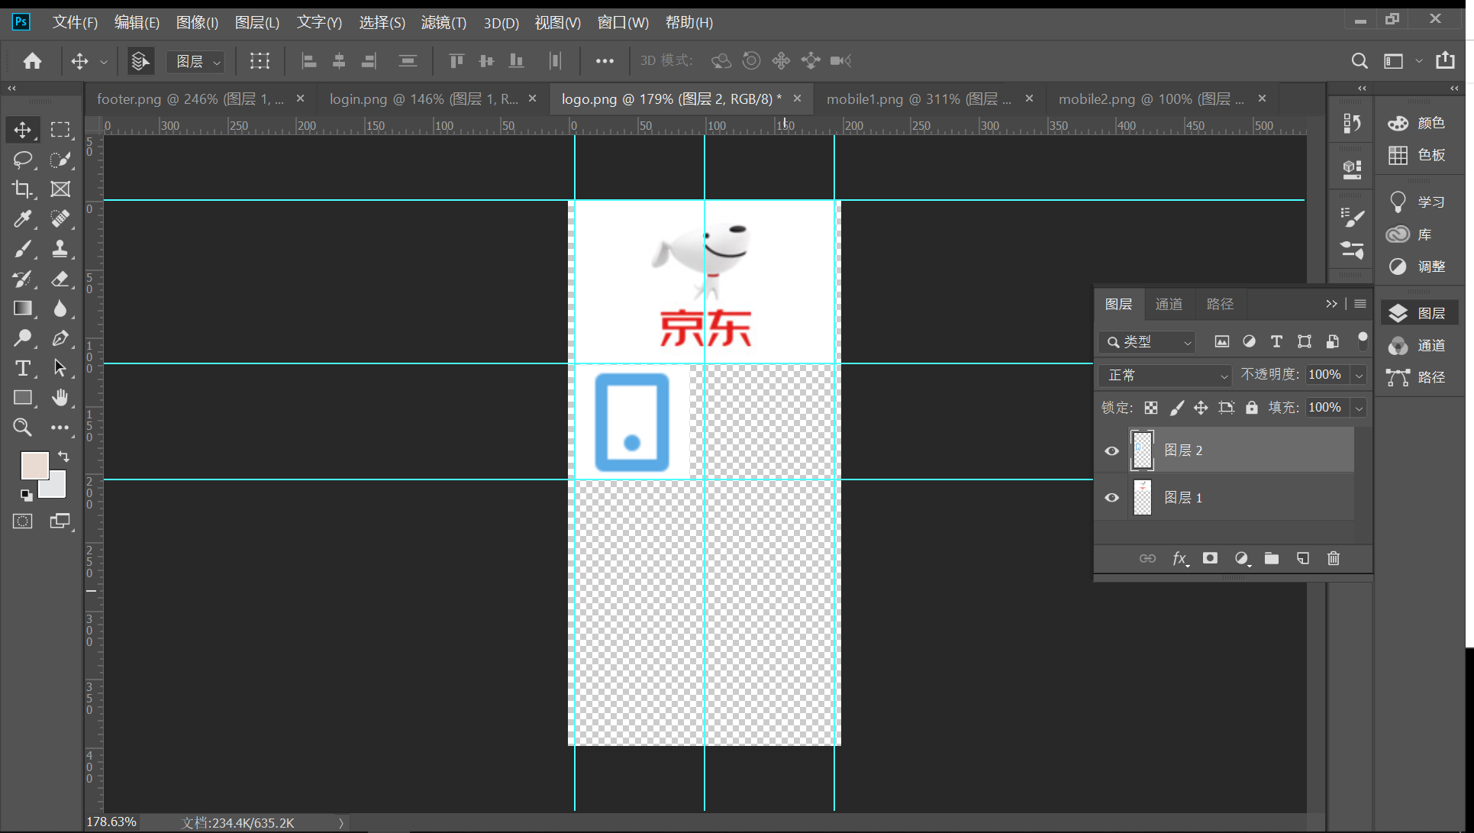Select the Blur tool

point(60,308)
